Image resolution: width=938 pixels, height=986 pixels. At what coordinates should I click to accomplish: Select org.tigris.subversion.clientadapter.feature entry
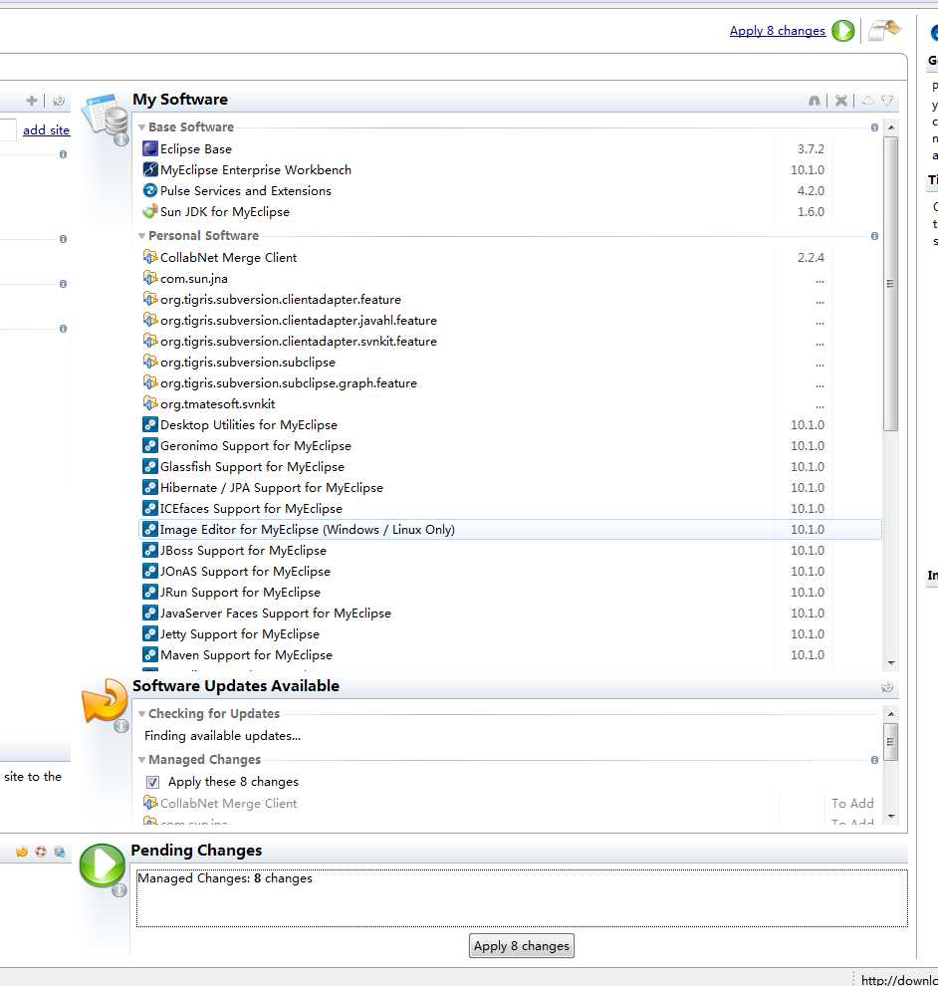pos(281,300)
